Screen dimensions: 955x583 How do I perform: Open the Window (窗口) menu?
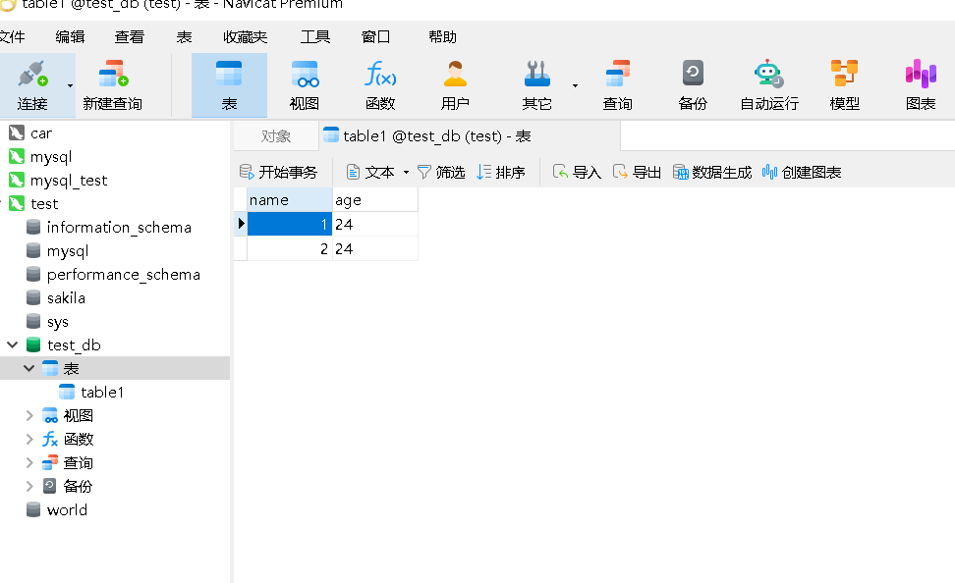(x=375, y=37)
